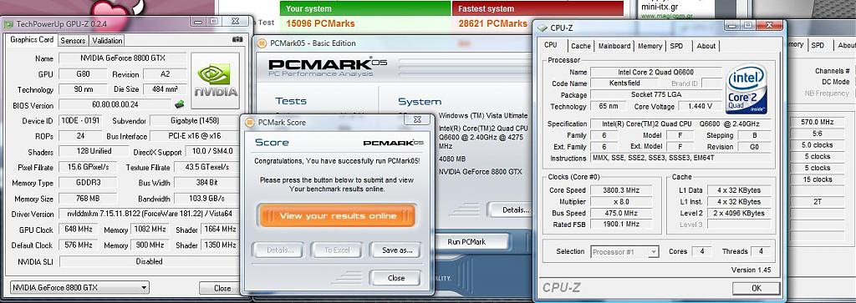The width and height of the screenshot is (856, 303).
Task: Switch to the Cache tab in CPU-Z
Action: pos(581,46)
